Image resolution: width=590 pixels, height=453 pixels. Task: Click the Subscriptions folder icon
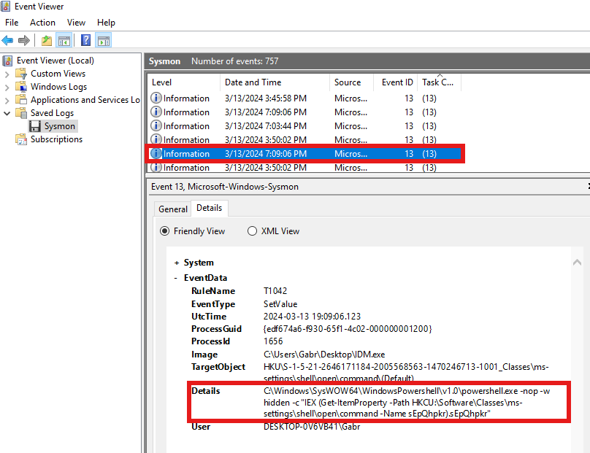pyautogui.click(x=21, y=139)
